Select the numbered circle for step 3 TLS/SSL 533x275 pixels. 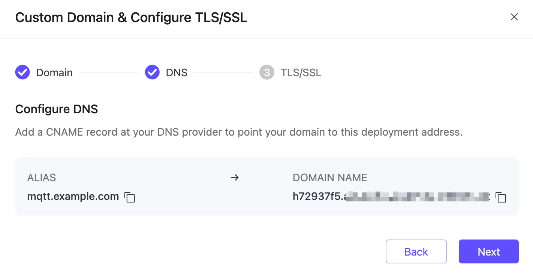pos(266,72)
